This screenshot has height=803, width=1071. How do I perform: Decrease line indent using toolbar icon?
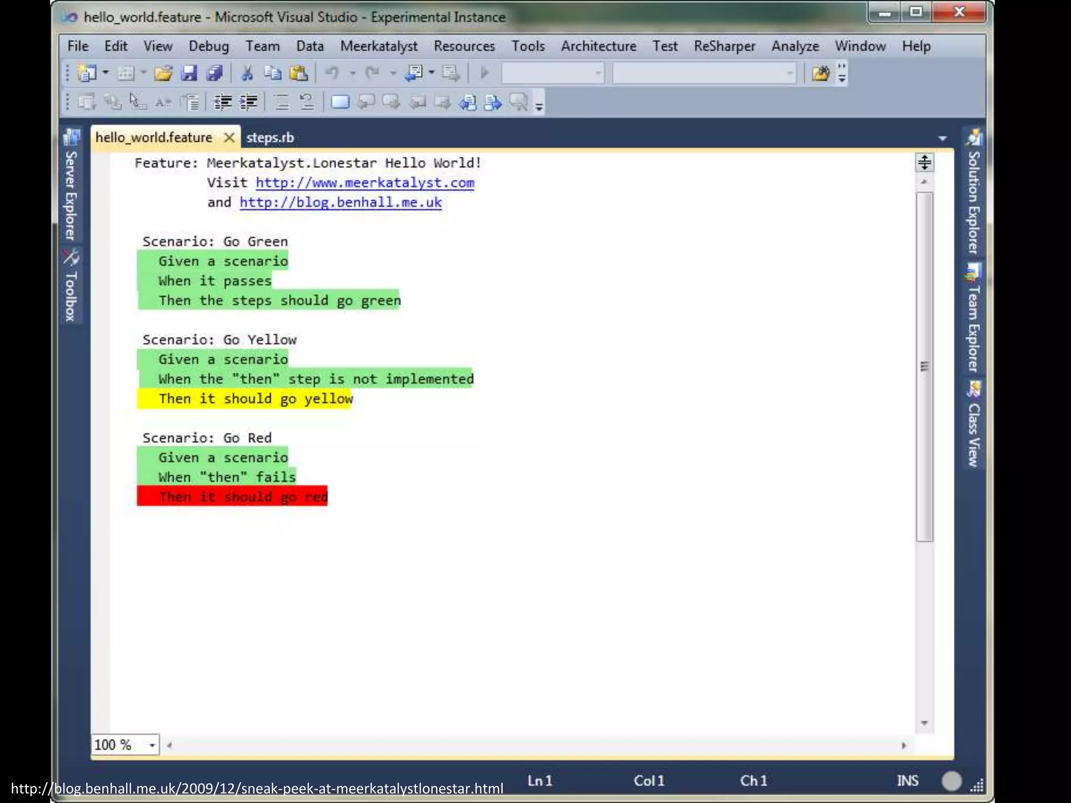tap(223, 102)
